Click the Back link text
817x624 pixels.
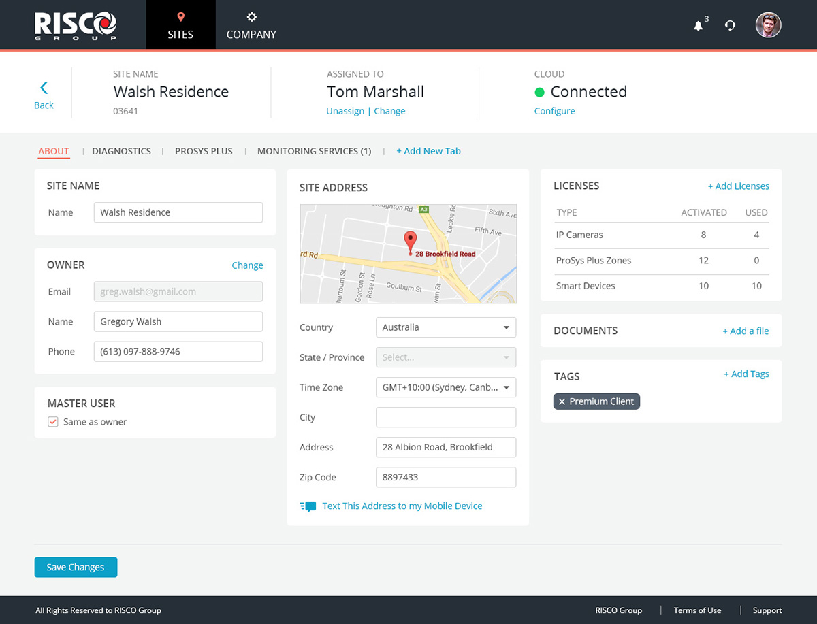coord(44,105)
